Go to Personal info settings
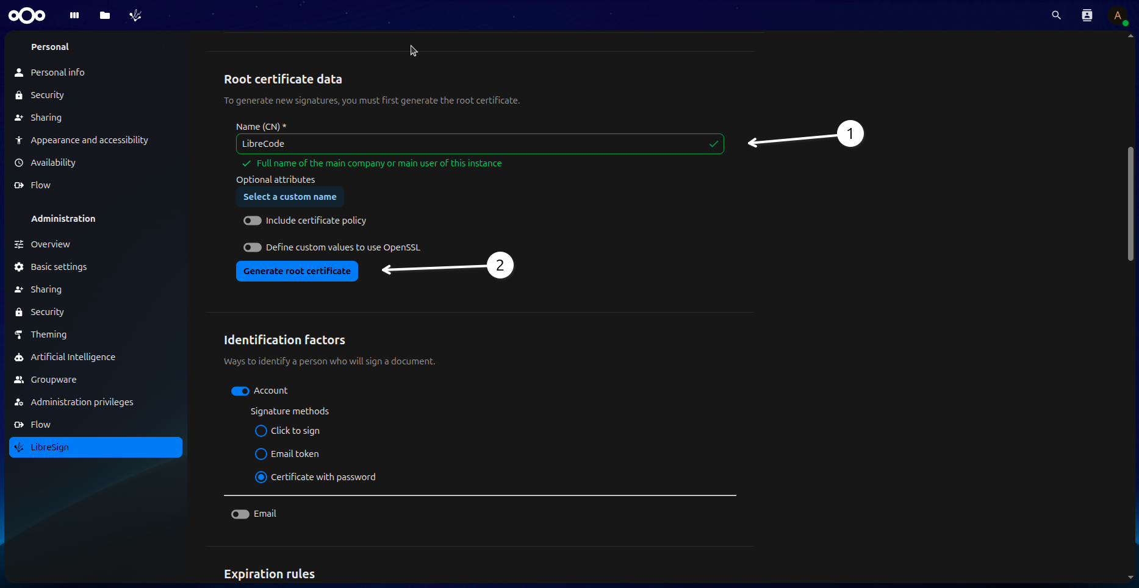Viewport: 1139px width, 588px height. point(96,73)
